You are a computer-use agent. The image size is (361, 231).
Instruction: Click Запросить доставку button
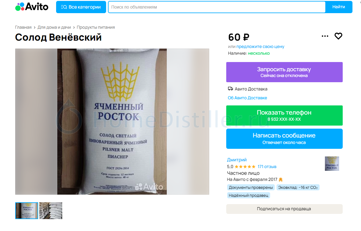tap(284, 72)
